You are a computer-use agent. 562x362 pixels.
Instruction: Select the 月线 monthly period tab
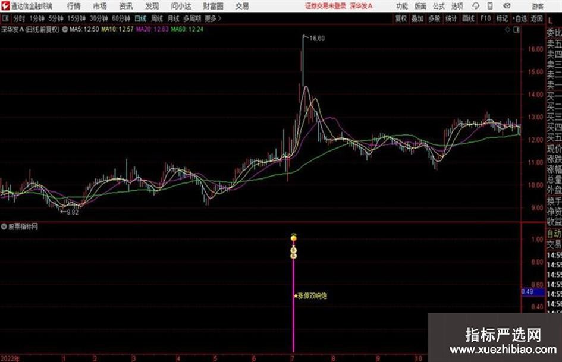coord(174,18)
